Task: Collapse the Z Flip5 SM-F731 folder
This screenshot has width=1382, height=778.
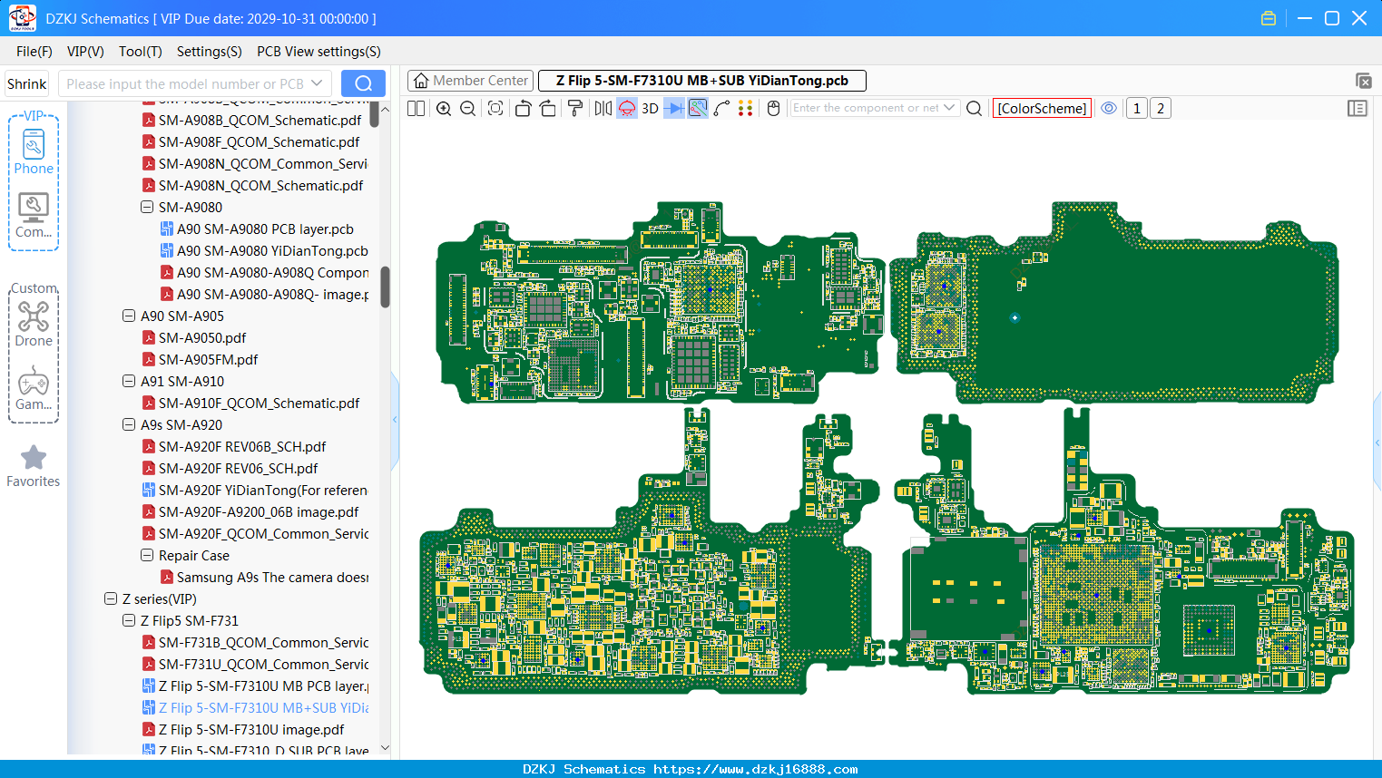Action: 129,620
